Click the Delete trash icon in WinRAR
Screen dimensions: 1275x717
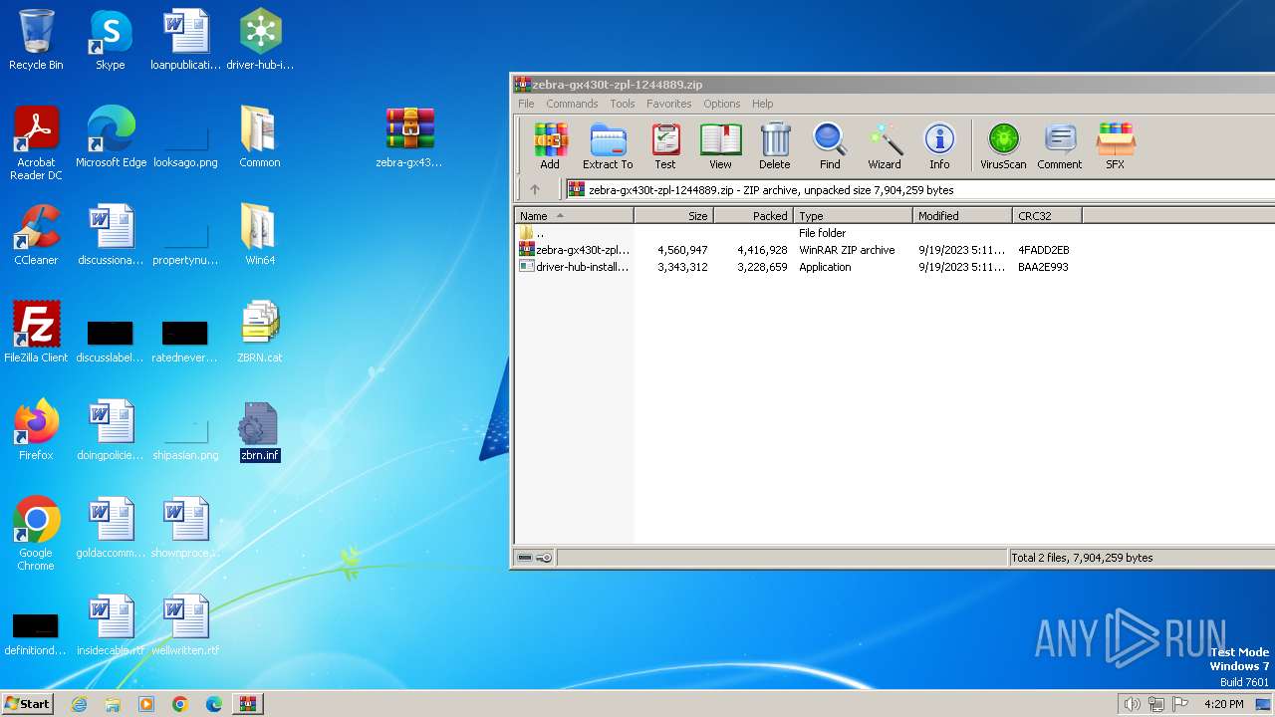click(x=775, y=146)
